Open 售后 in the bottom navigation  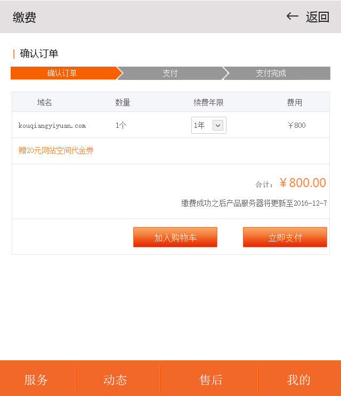(x=211, y=379)
